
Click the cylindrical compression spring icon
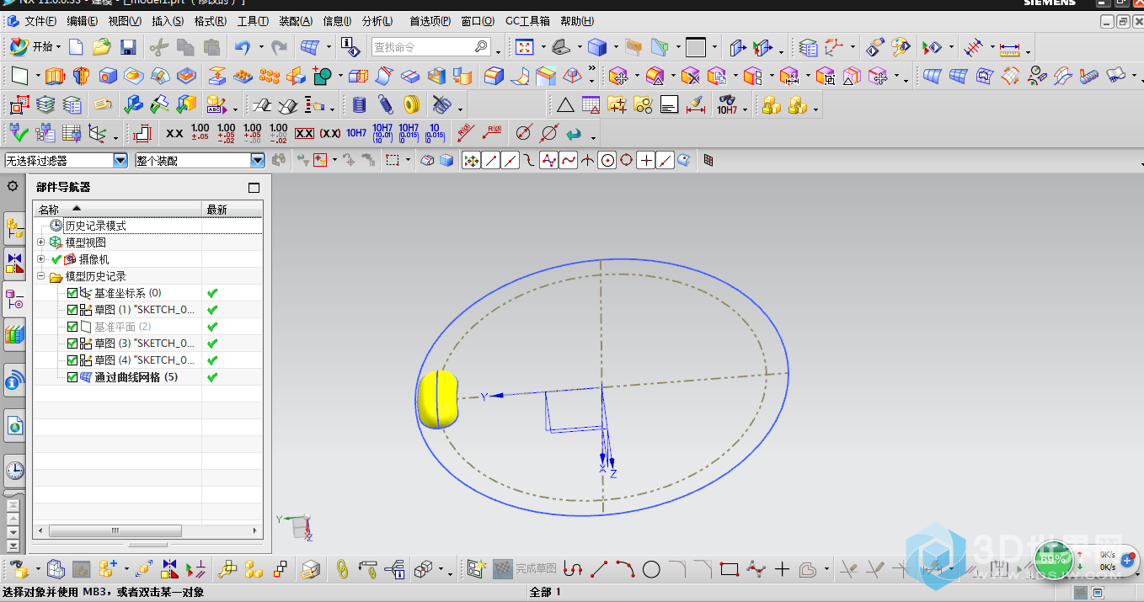point(360,105)
